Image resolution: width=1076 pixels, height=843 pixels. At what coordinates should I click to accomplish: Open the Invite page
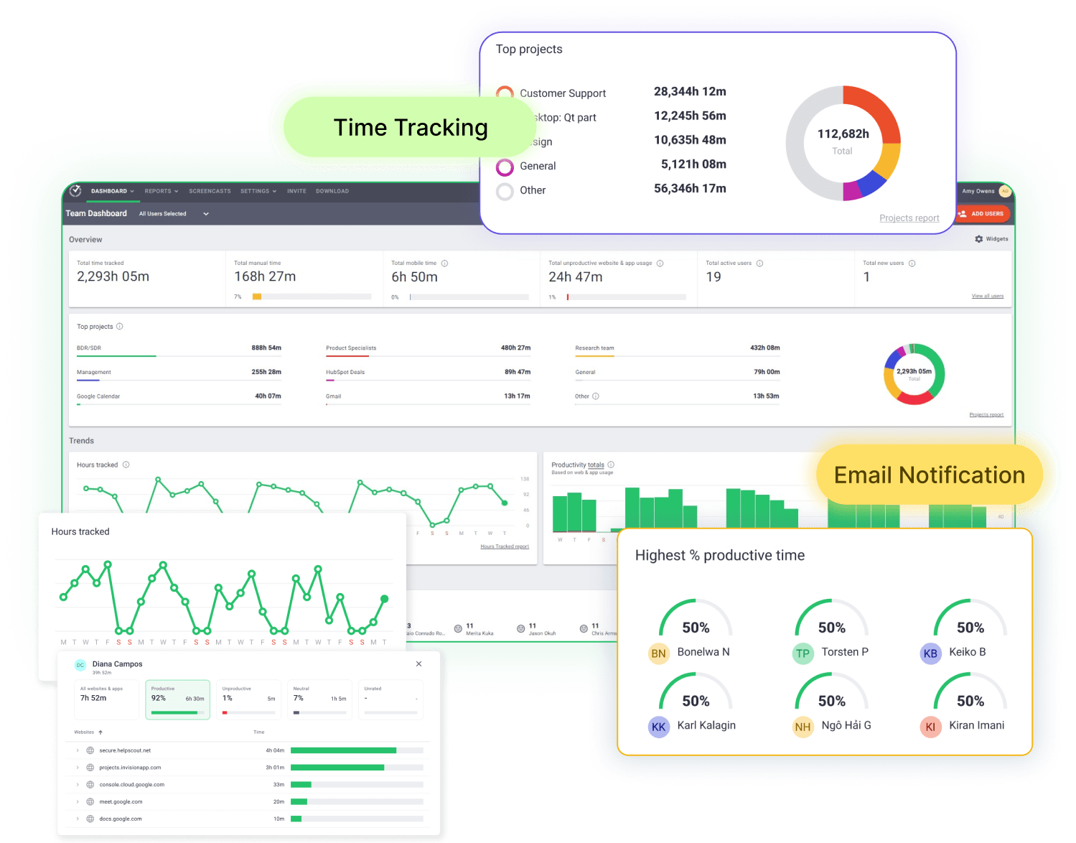coord(296,191)
